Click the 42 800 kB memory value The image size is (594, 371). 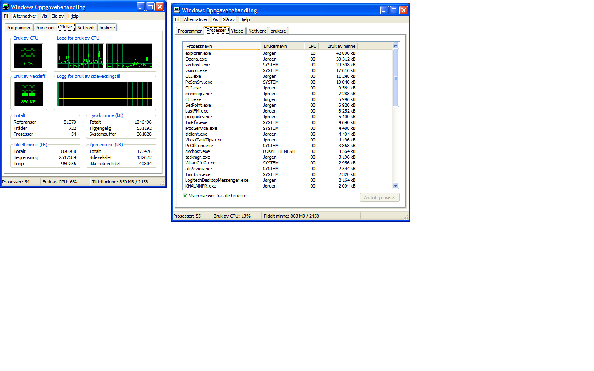346,53
